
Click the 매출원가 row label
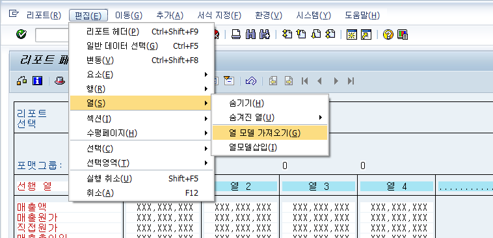coord(37,217)
